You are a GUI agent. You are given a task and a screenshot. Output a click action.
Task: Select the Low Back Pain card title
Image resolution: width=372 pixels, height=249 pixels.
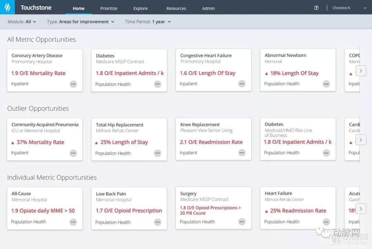pyautogui.click(x=111, y=193)
